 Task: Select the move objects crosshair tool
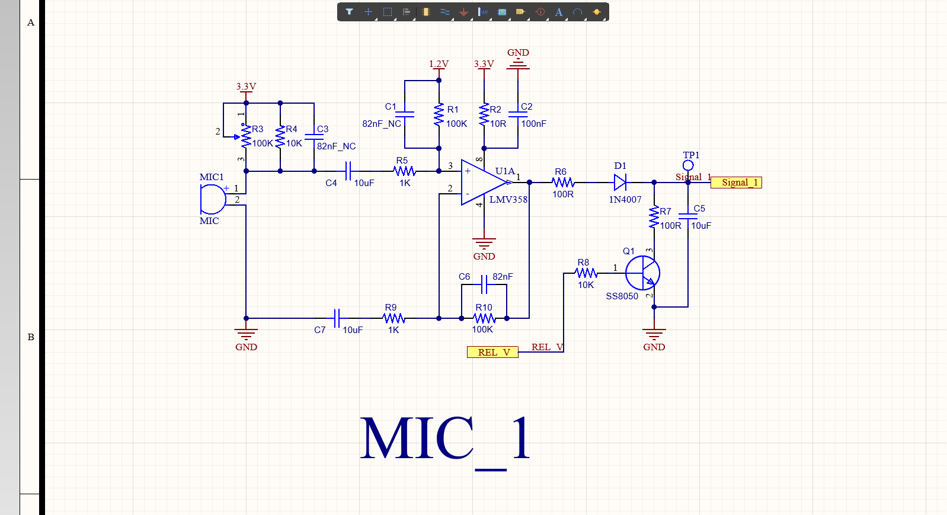368,12
